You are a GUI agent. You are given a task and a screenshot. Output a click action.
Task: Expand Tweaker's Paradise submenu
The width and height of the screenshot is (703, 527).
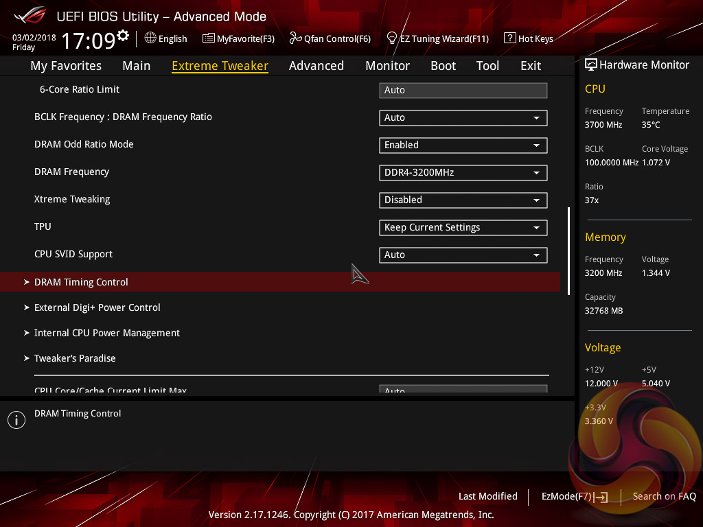click(69, 358)
